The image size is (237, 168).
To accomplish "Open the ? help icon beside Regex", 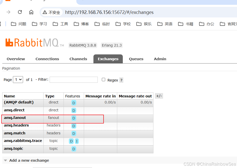I will click(121, 80).
